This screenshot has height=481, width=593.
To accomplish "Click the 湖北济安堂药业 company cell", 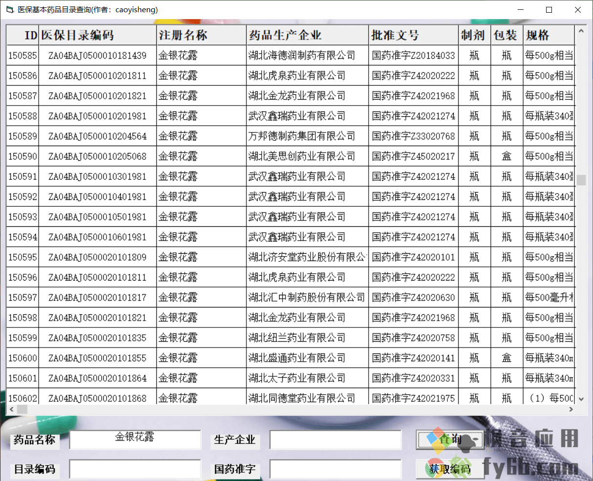I will coord(308,257).
